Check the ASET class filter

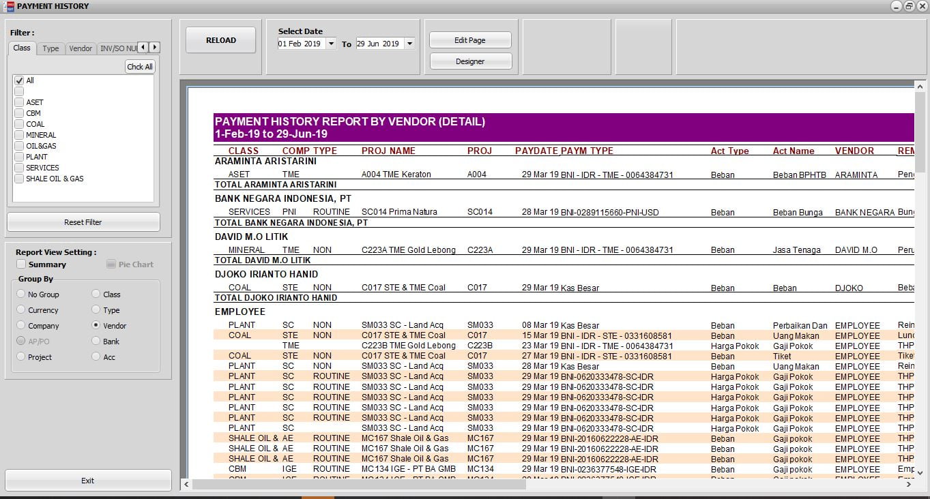point(19,102)
